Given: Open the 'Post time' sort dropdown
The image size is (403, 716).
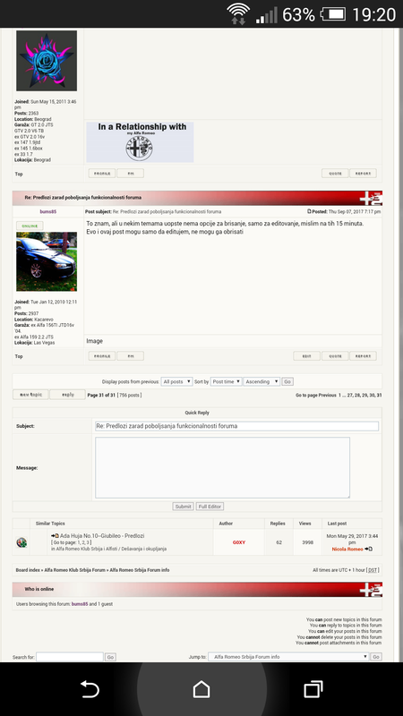Looking at the screenshot, I should point(227,381).
